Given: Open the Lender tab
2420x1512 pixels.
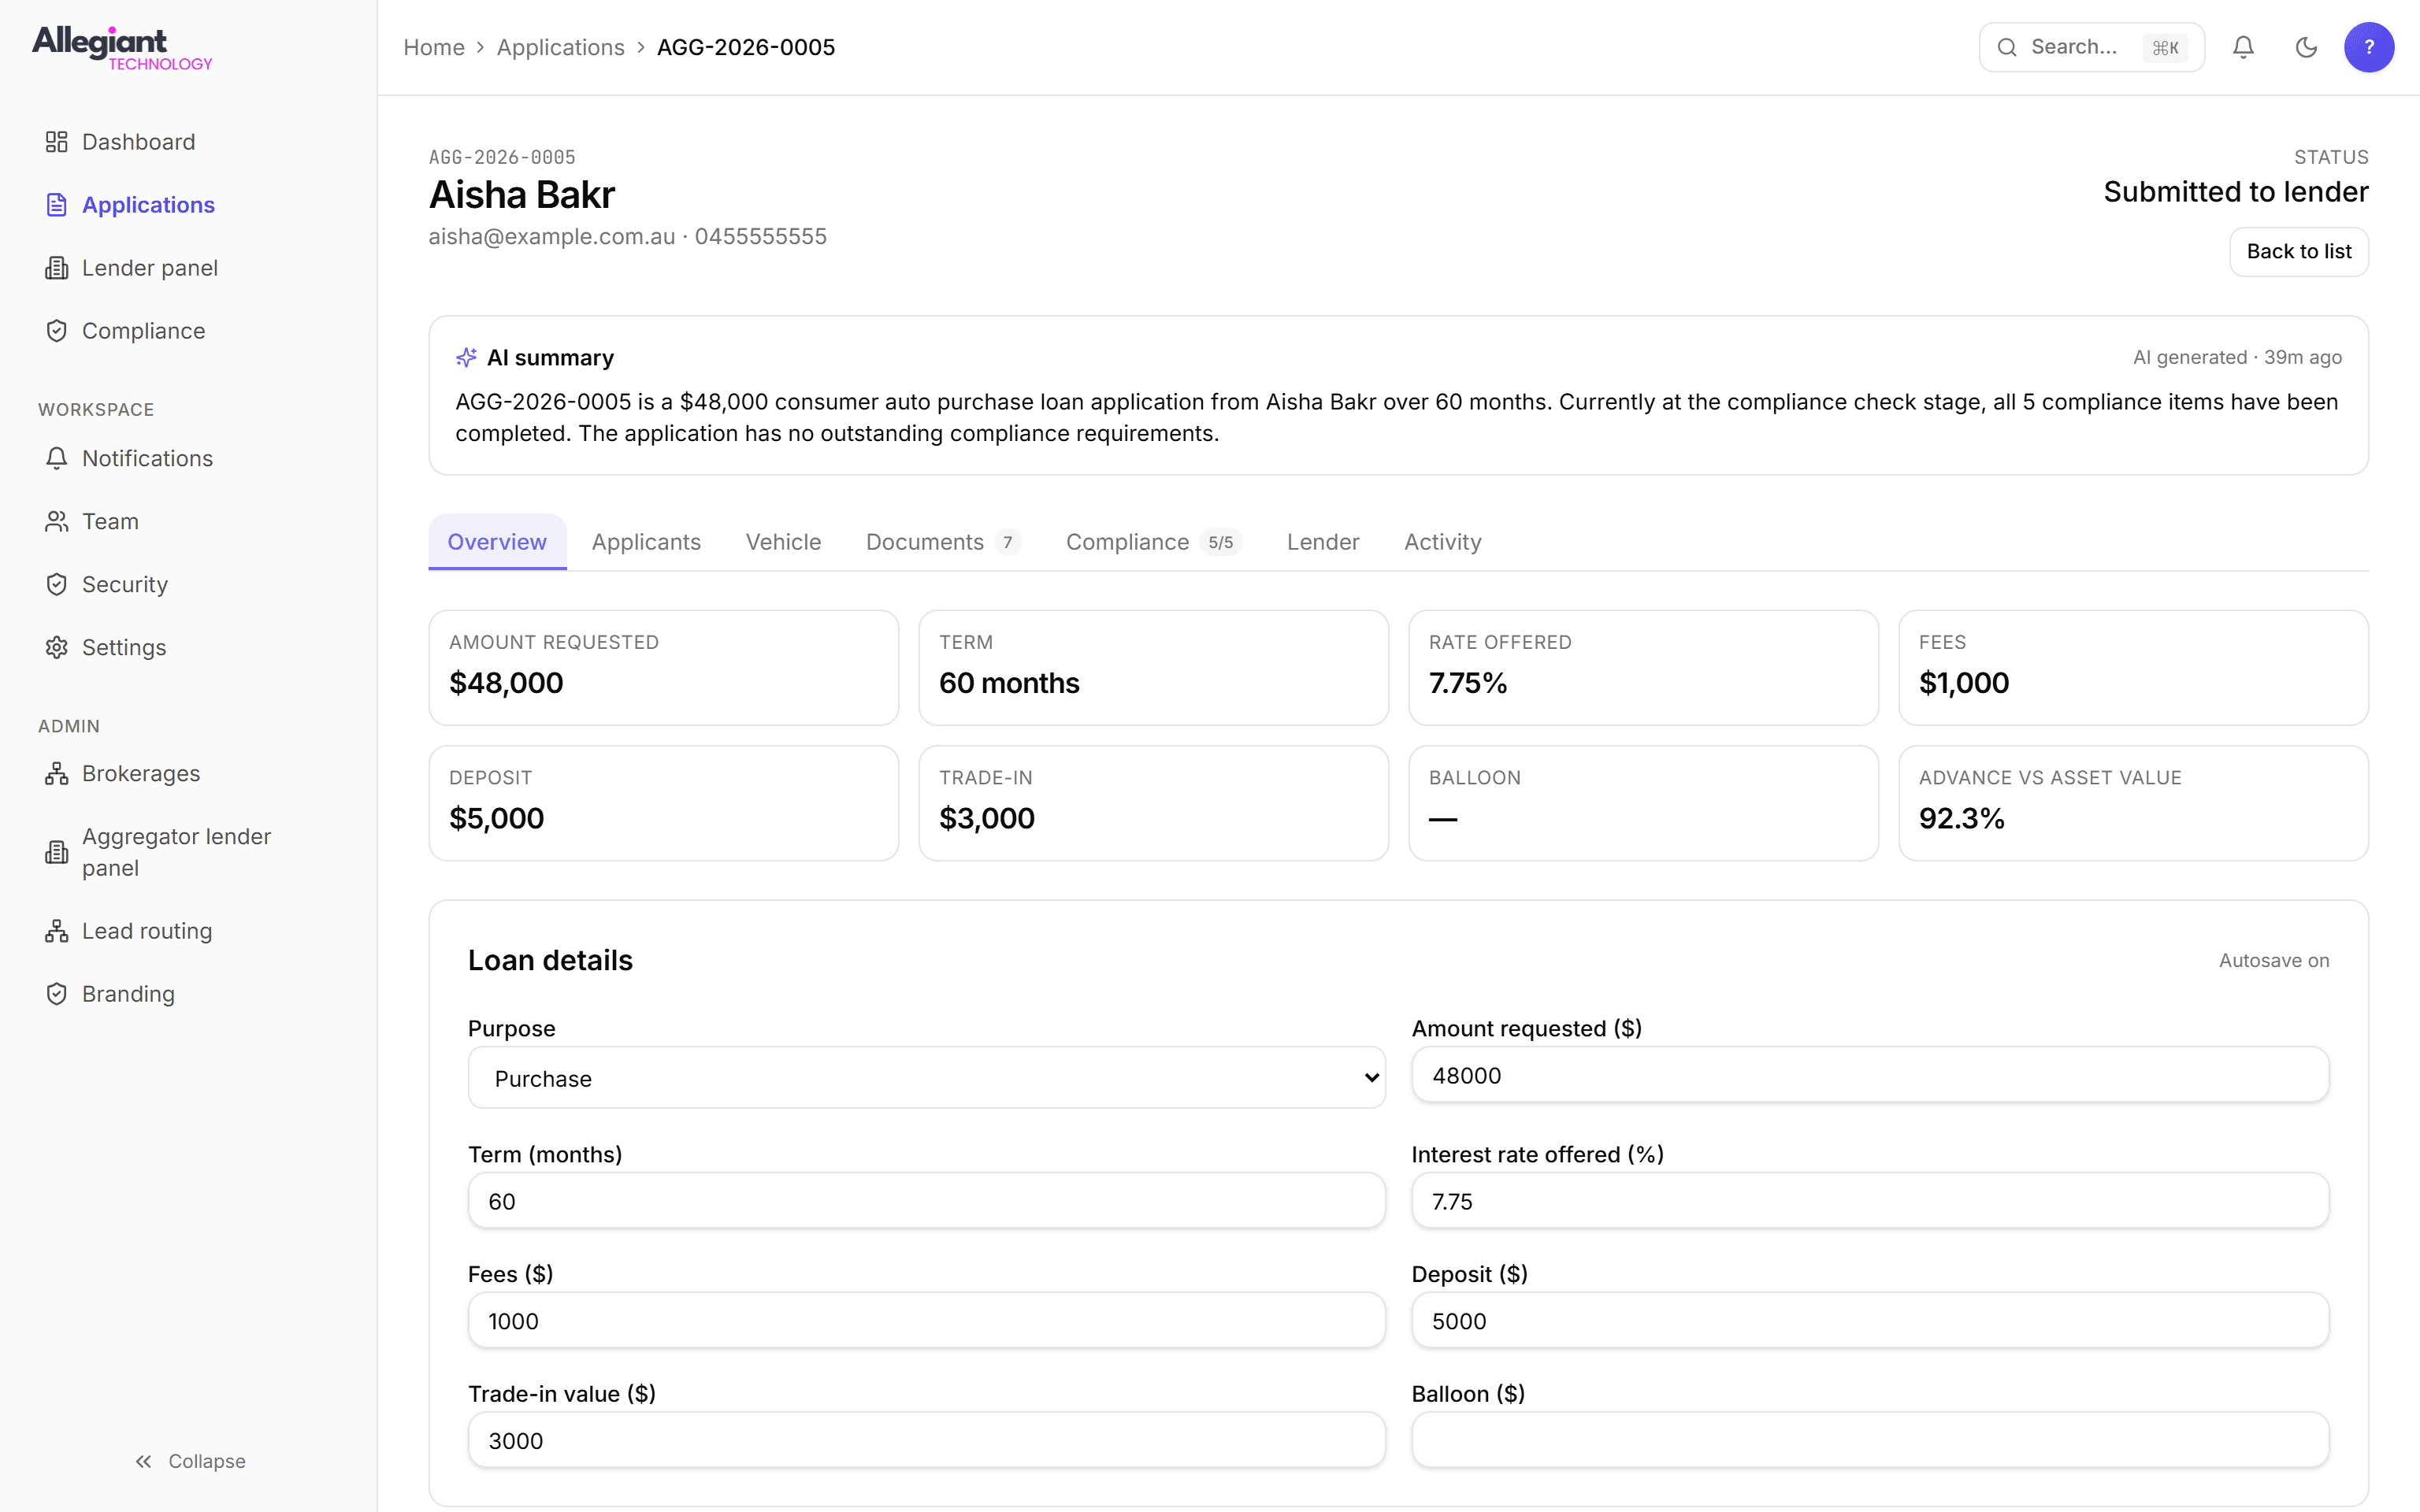Looking at the screenshot, I should (1323, 541).
